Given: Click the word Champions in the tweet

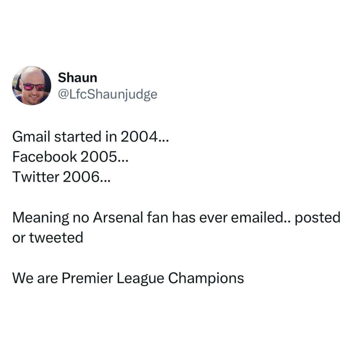Looking at the screenshot, I should 206,279.
